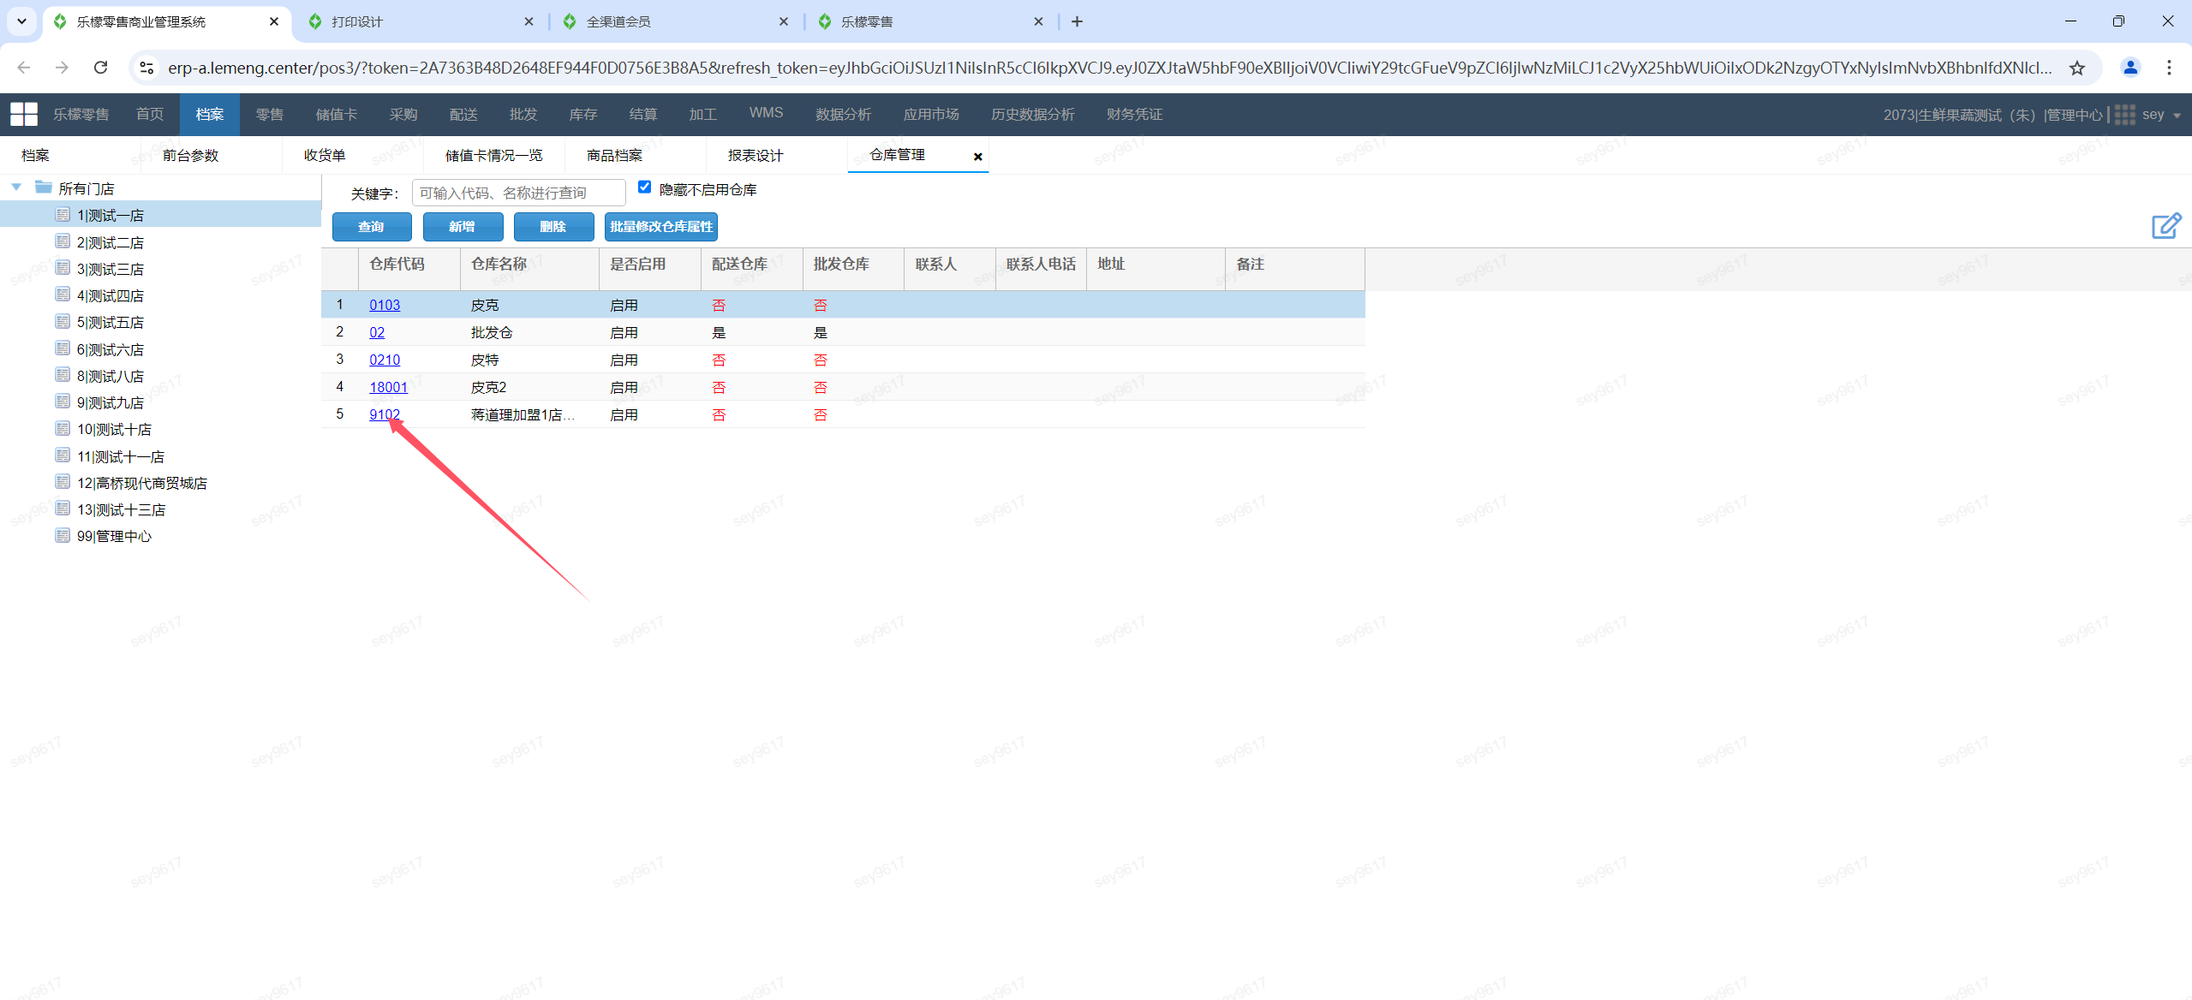2192x1000 pixels.
Task: Close the 仓库管理 tab with X
Action: click(x=977, y=157)
